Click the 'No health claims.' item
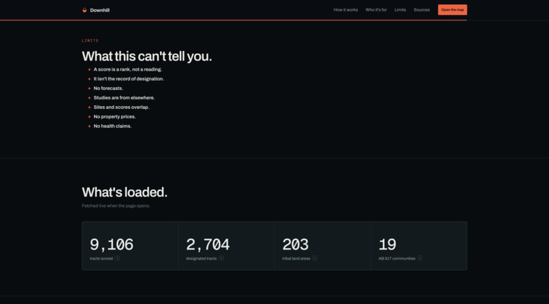This screenshot has height=304, width=549. click(x=112, y=126)
